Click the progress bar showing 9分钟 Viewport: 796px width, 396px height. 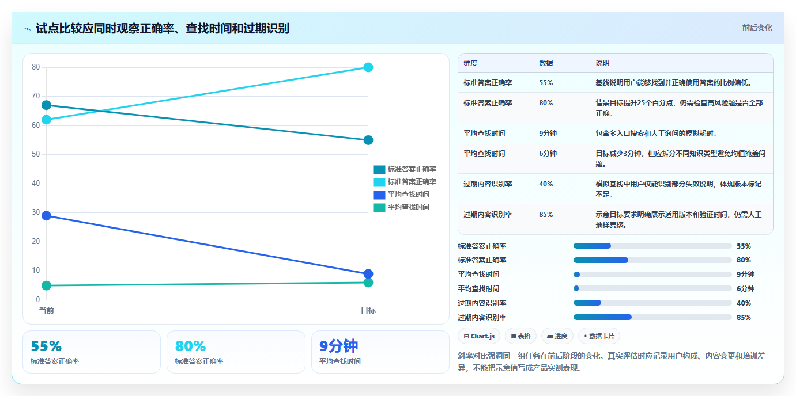click(x=652, y=275)
